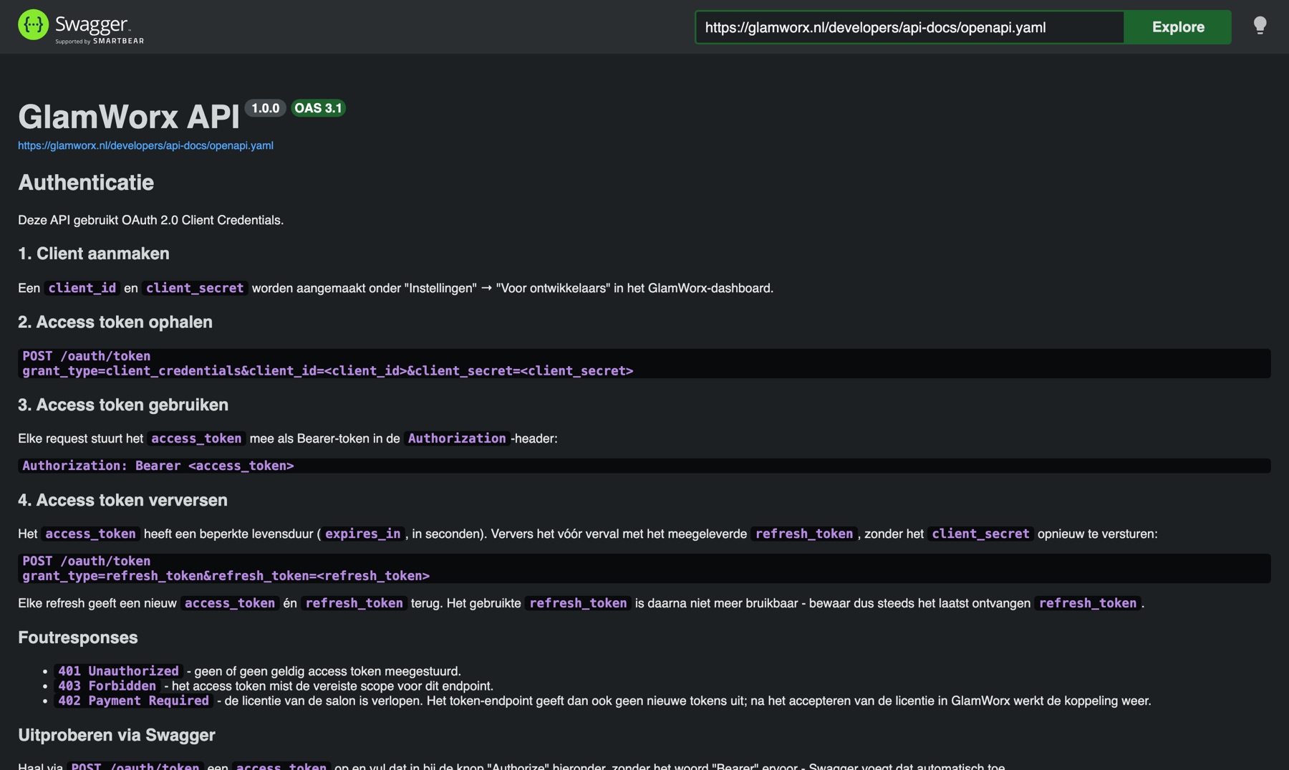1289x770 pixels.
Task: Click the '3. Access token gebruiken' heading
Action: click(123, 405)
